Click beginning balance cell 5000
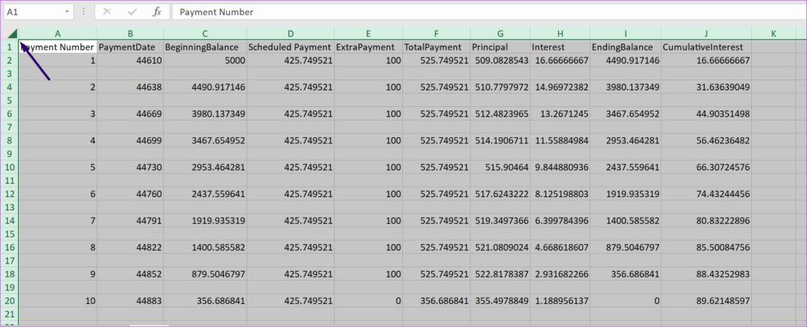 (x=205, y=60)
